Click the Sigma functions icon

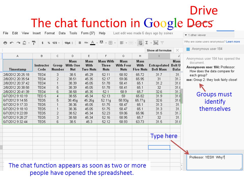pos(147,43)
